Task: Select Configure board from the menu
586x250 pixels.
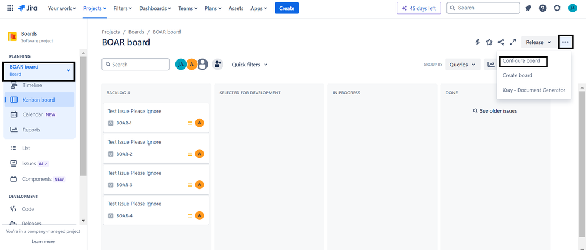Action: click(521, 61)
